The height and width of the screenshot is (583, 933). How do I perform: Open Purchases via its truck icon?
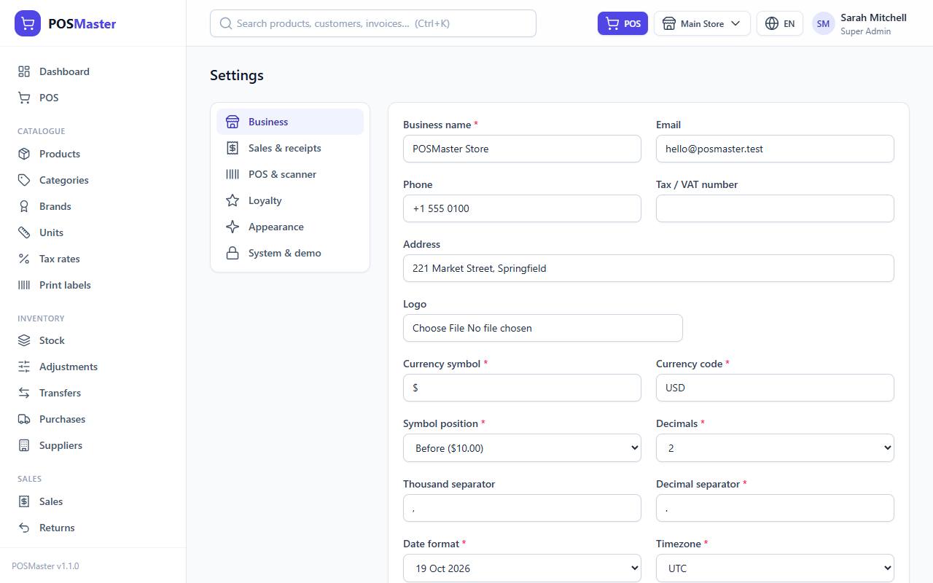click(x=24, y=419)
